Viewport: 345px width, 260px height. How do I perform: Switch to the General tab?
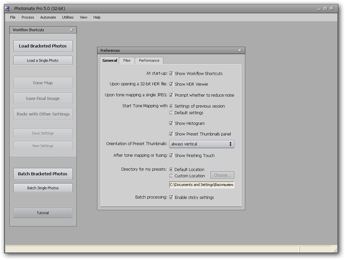pos(110,60)
